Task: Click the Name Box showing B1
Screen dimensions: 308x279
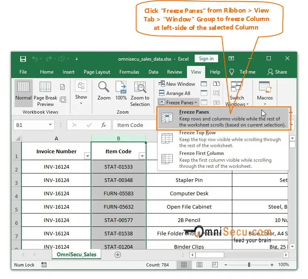Action: pos(31,125)
